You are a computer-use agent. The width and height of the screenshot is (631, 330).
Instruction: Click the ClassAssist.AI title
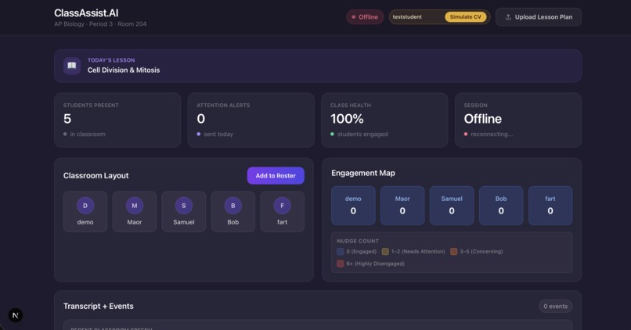point(86,13)
